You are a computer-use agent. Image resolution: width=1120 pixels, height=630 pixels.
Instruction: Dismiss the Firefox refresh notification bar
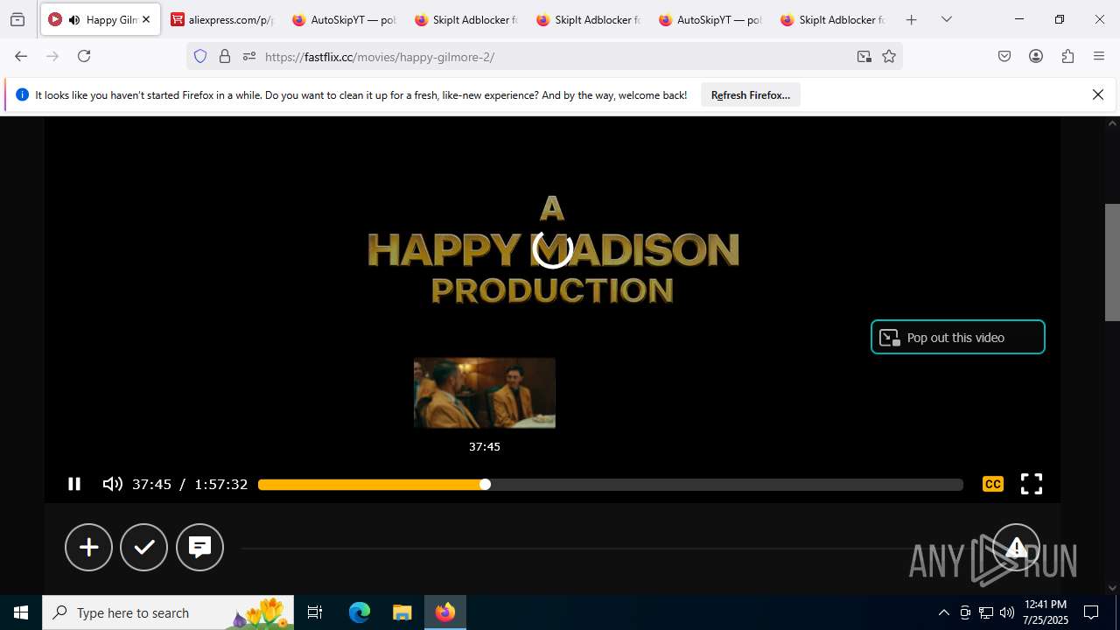pyautogui.click(x=1098, y=94)
